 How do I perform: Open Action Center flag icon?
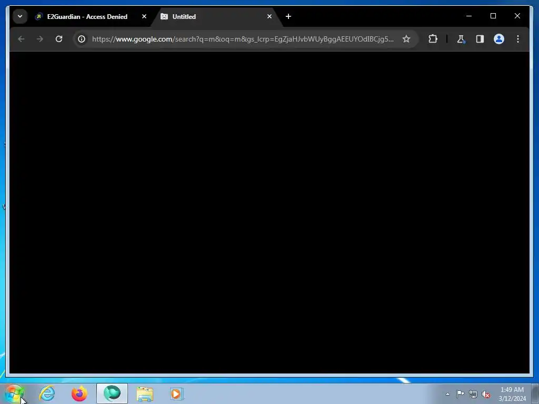[x=460, y=394]
